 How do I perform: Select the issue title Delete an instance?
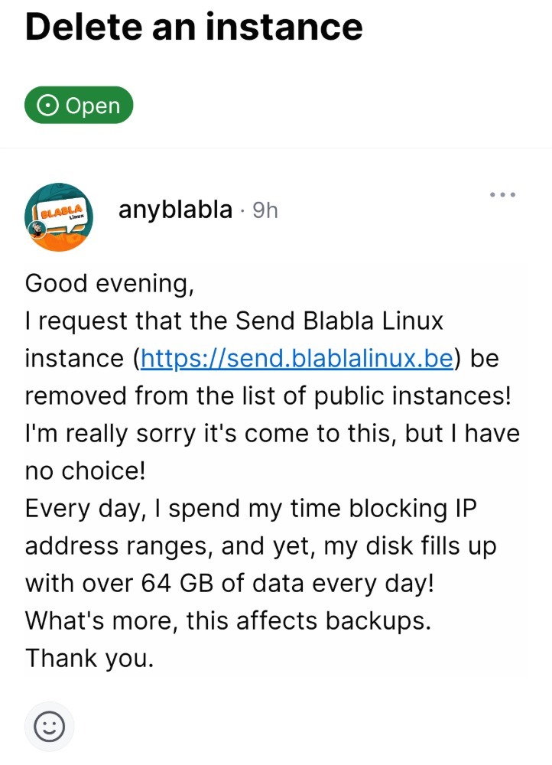(x=194, y=27)
